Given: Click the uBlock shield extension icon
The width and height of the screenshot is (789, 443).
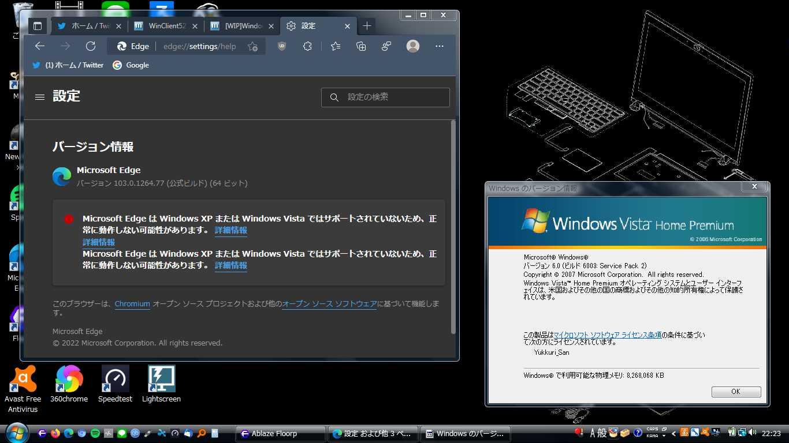Looking at the screenshot, I should (282, 46).
